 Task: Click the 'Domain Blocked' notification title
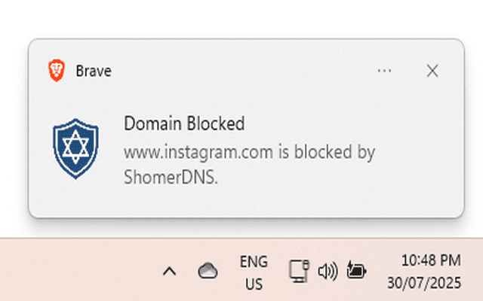(x=184, y=123)
